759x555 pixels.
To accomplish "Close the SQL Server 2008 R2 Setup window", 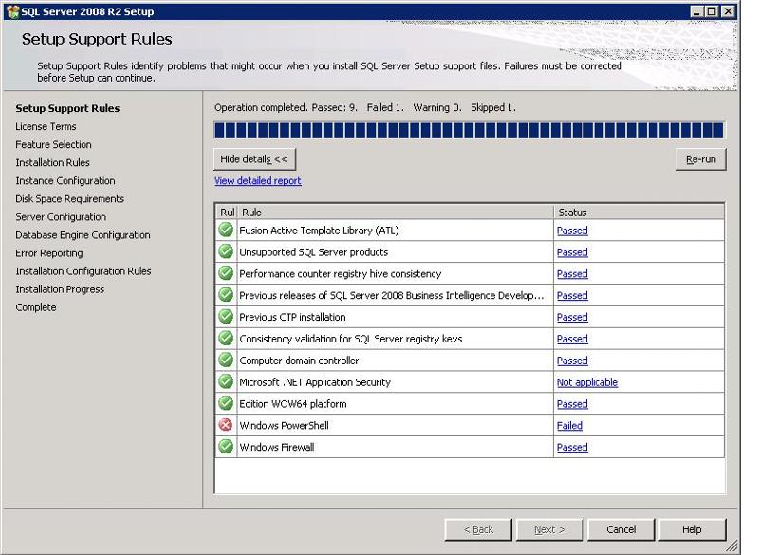I will click(728, 11).
